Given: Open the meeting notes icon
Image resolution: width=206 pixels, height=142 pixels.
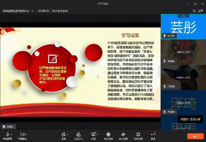Looking at the screenshot, I should click(123, 134).
